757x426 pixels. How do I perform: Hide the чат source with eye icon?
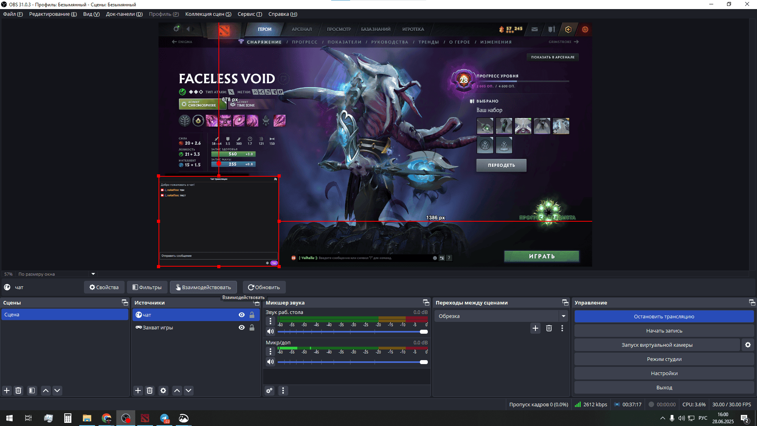242,315
